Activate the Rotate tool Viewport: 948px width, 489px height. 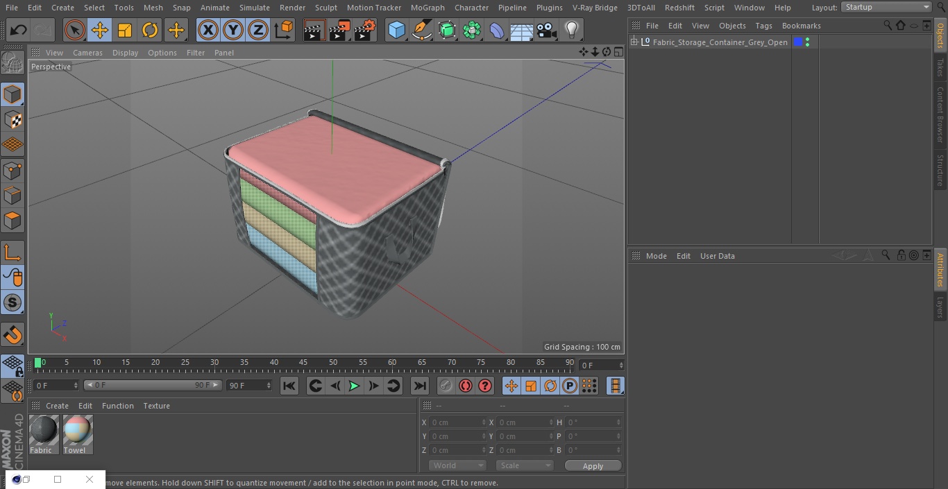(x=150, y=30)
